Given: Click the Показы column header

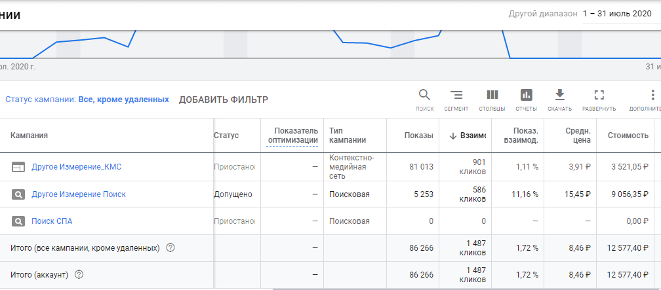Looking at the screenshot, I should [419, 136].
